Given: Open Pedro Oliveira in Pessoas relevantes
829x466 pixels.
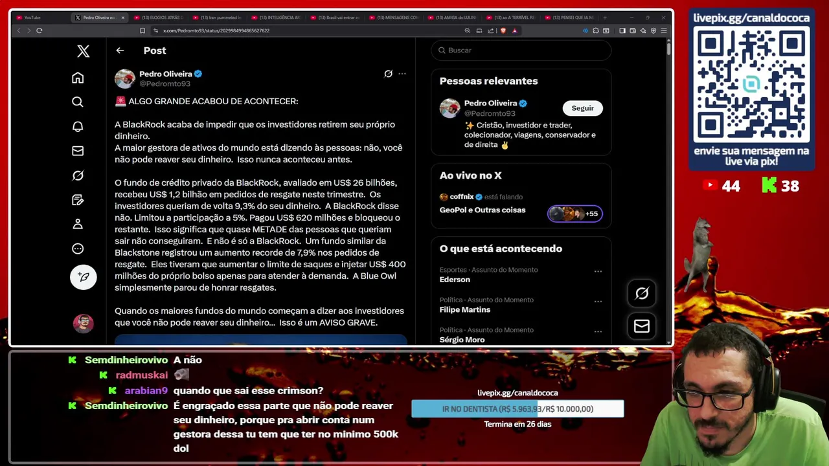Looking at the screenshot, I should (490, 103).
